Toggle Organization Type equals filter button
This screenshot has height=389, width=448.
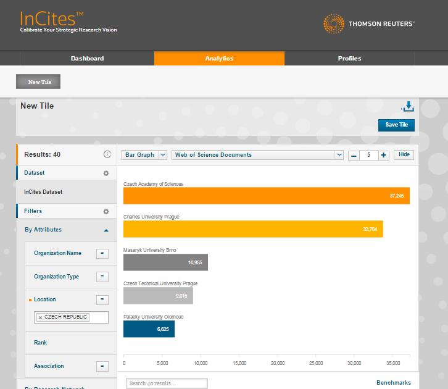click(102, 277)
